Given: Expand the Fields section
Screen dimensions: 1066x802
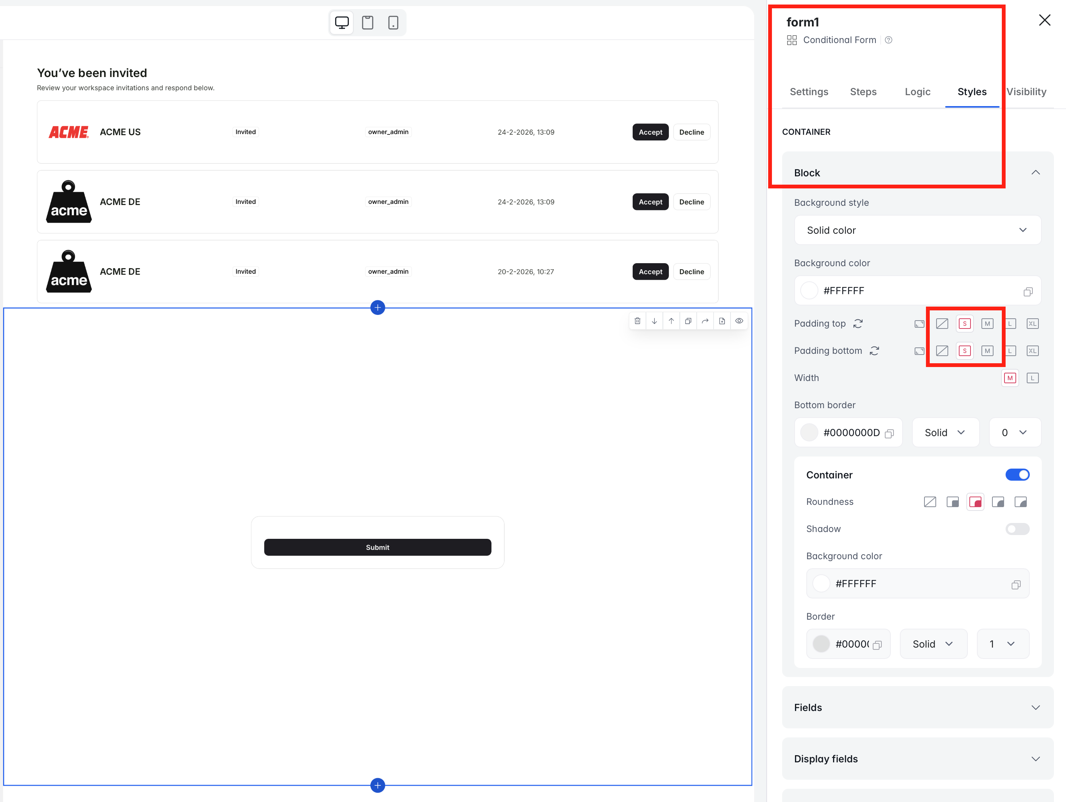Looking at the screenshot, I should pyautogui.click(x=917, y=707).
